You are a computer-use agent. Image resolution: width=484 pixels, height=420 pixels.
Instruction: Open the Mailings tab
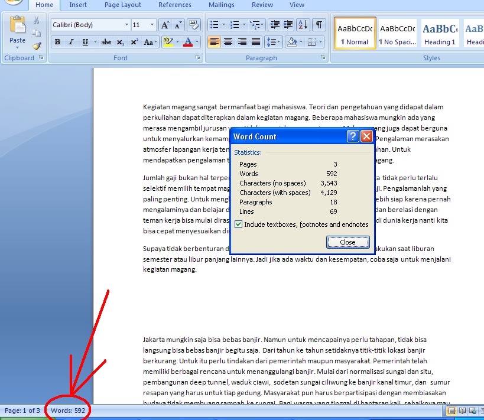pyautogui.click(x=221, y=5)
